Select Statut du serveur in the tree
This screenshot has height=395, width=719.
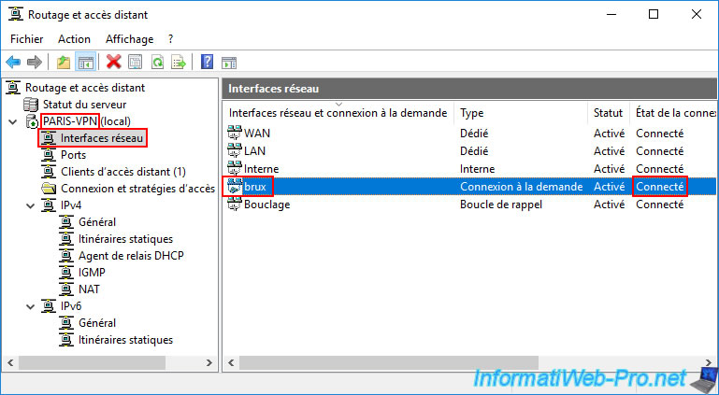[84, 105]
